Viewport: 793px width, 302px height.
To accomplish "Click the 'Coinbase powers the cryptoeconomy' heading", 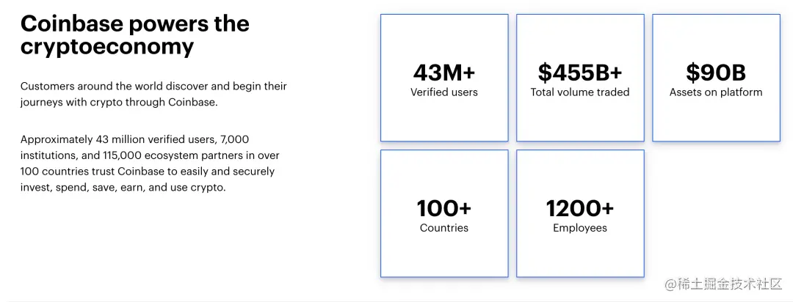I will coord(135,35).
